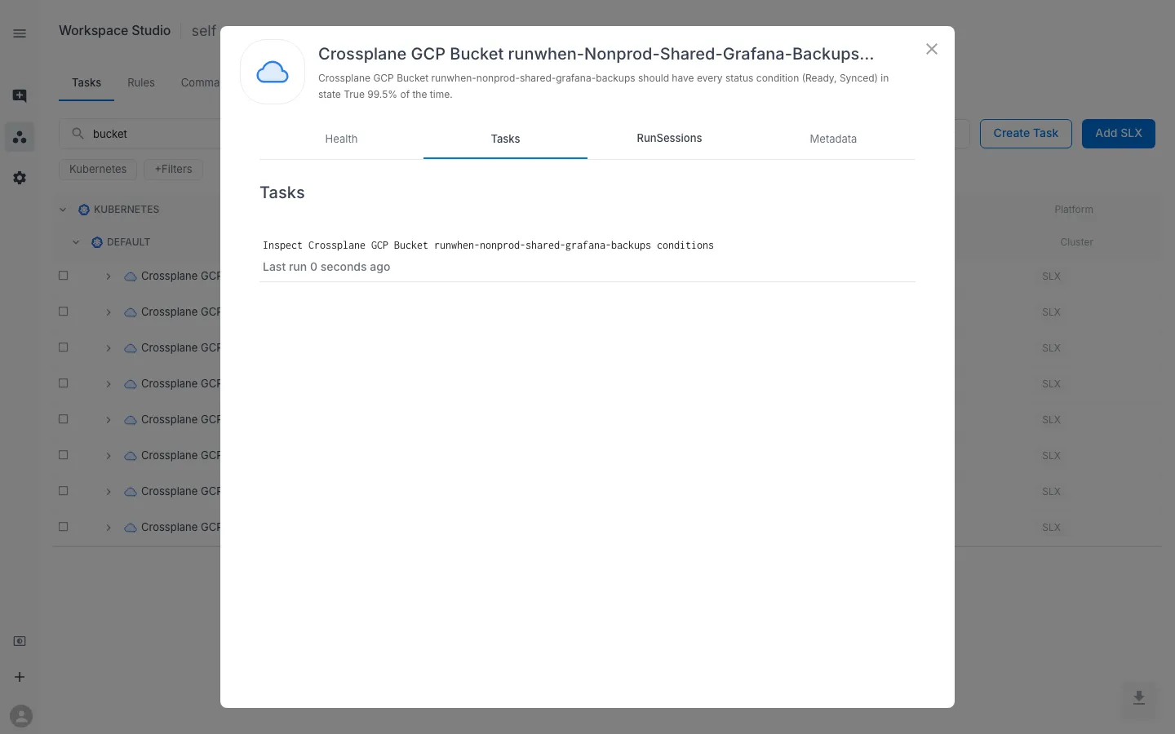Click the Create Task button
Image resolution: width=1175 pixels, height=734 pixels.
coord(1026,133)
